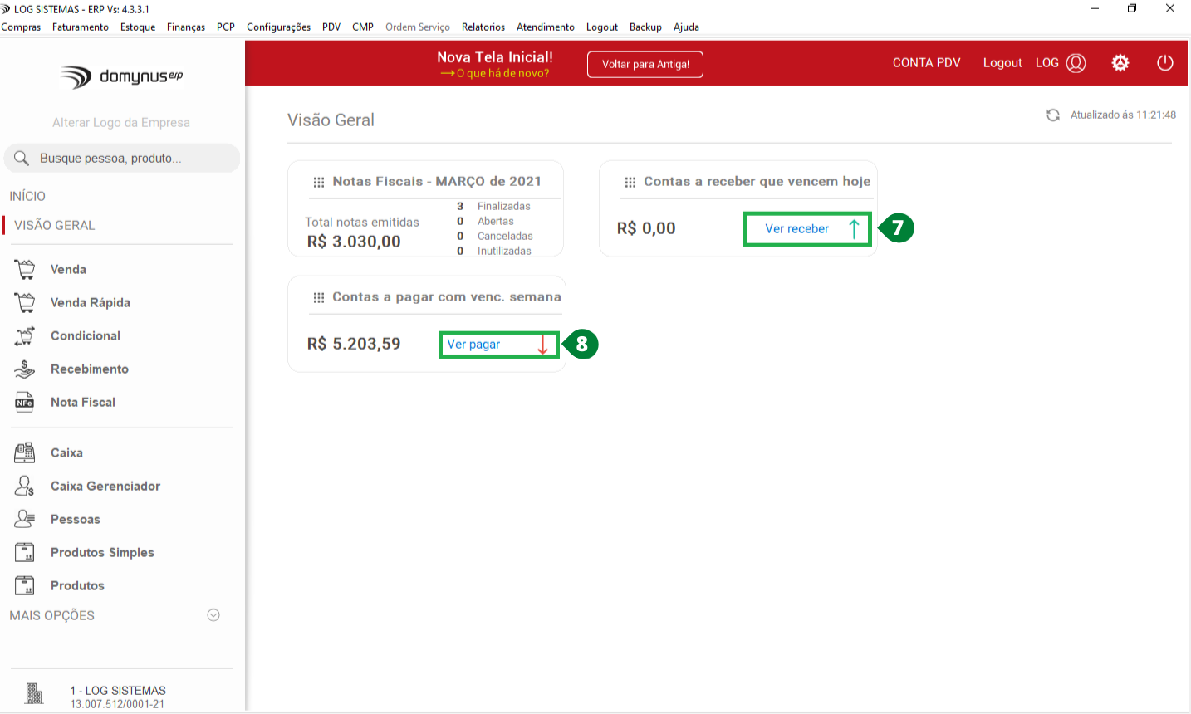This screenshot has height=714, width=1191.
Task: Click R$ 3.030,00 total value
Action: 354,242
